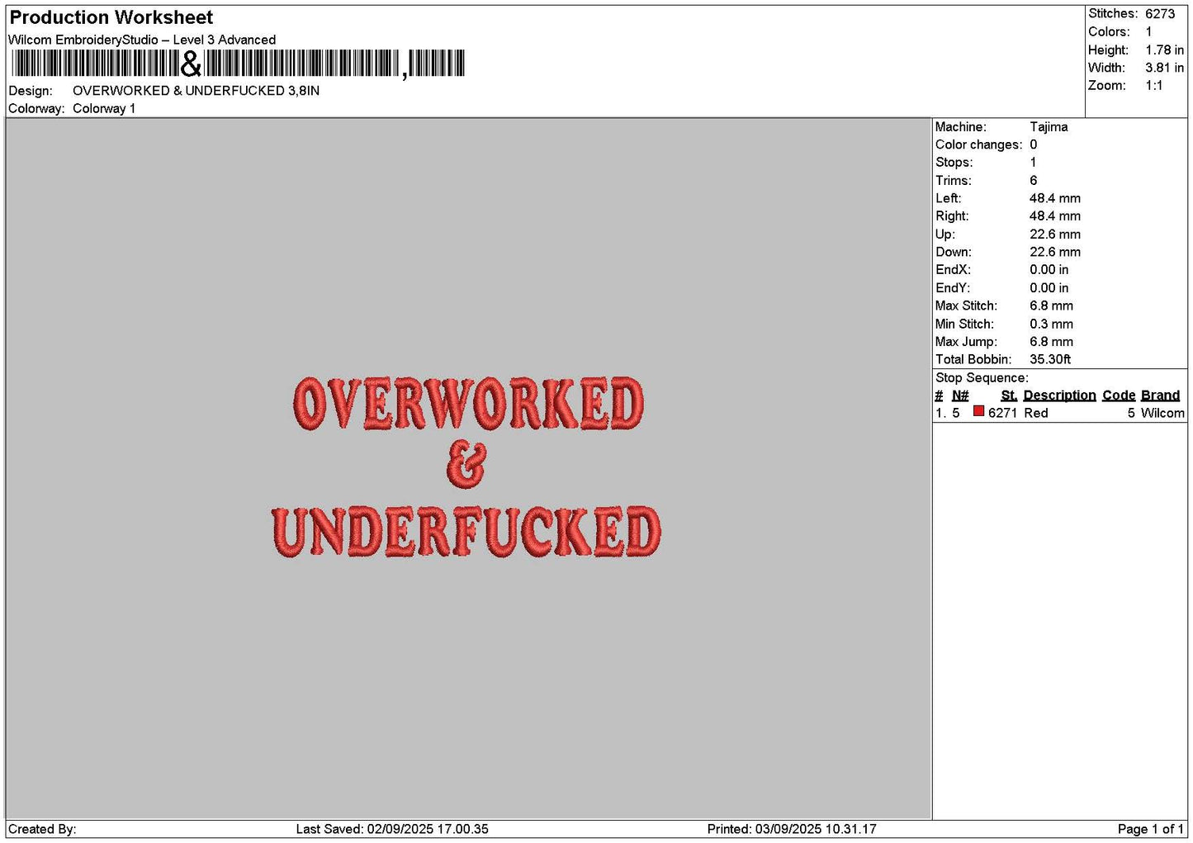Click the 'Production Worksheet' title
The width and height of the screenshot is (1193, 843).
click(x=111, y=17)
